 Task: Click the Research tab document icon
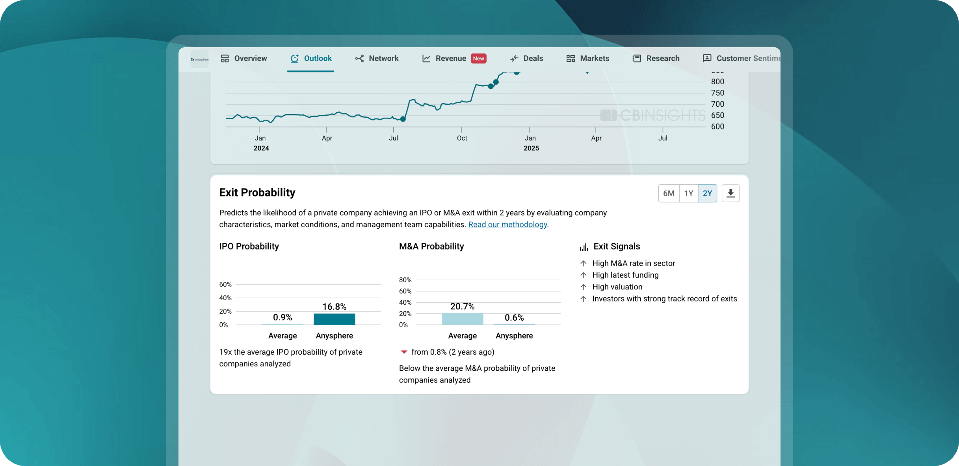pyautogui.click(x=637, y=58)
